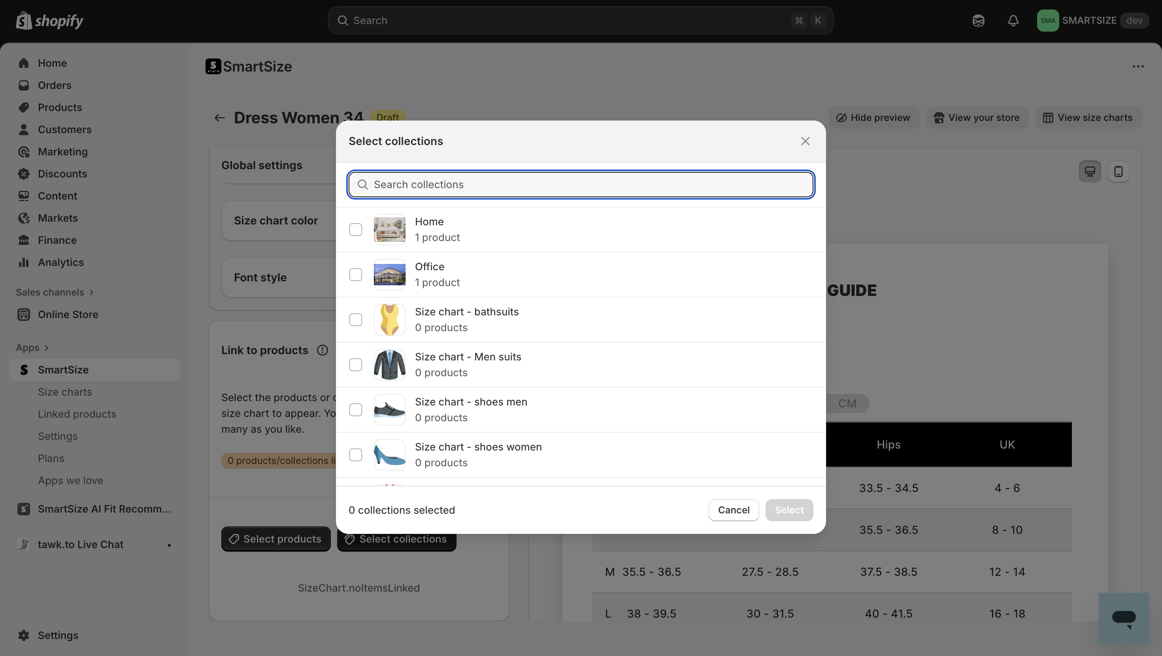Image resolution: width=1162 pixels, height=656 pixels.
Task: Tick the Size chart - shoes women checkbox
Action: click(x=355, y=455)
